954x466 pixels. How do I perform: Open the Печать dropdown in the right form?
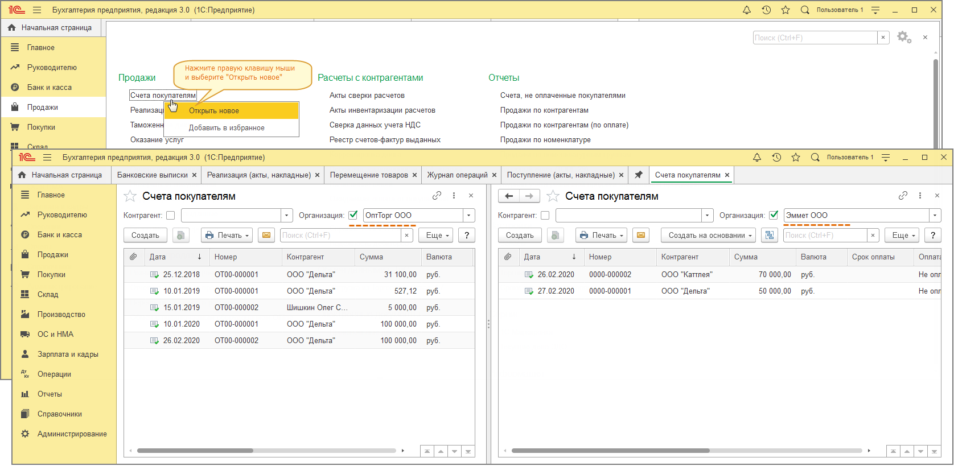(x=601, y=236)
